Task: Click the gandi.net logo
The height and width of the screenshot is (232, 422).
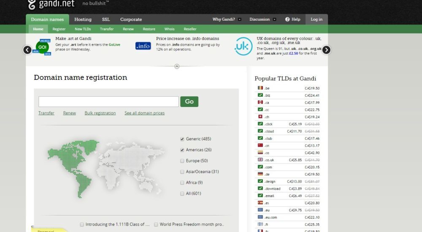Action: click(x=51, y=4)
